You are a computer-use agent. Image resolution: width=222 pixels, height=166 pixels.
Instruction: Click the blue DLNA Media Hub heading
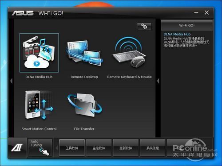pyautogui.click(x=177, y=34)
